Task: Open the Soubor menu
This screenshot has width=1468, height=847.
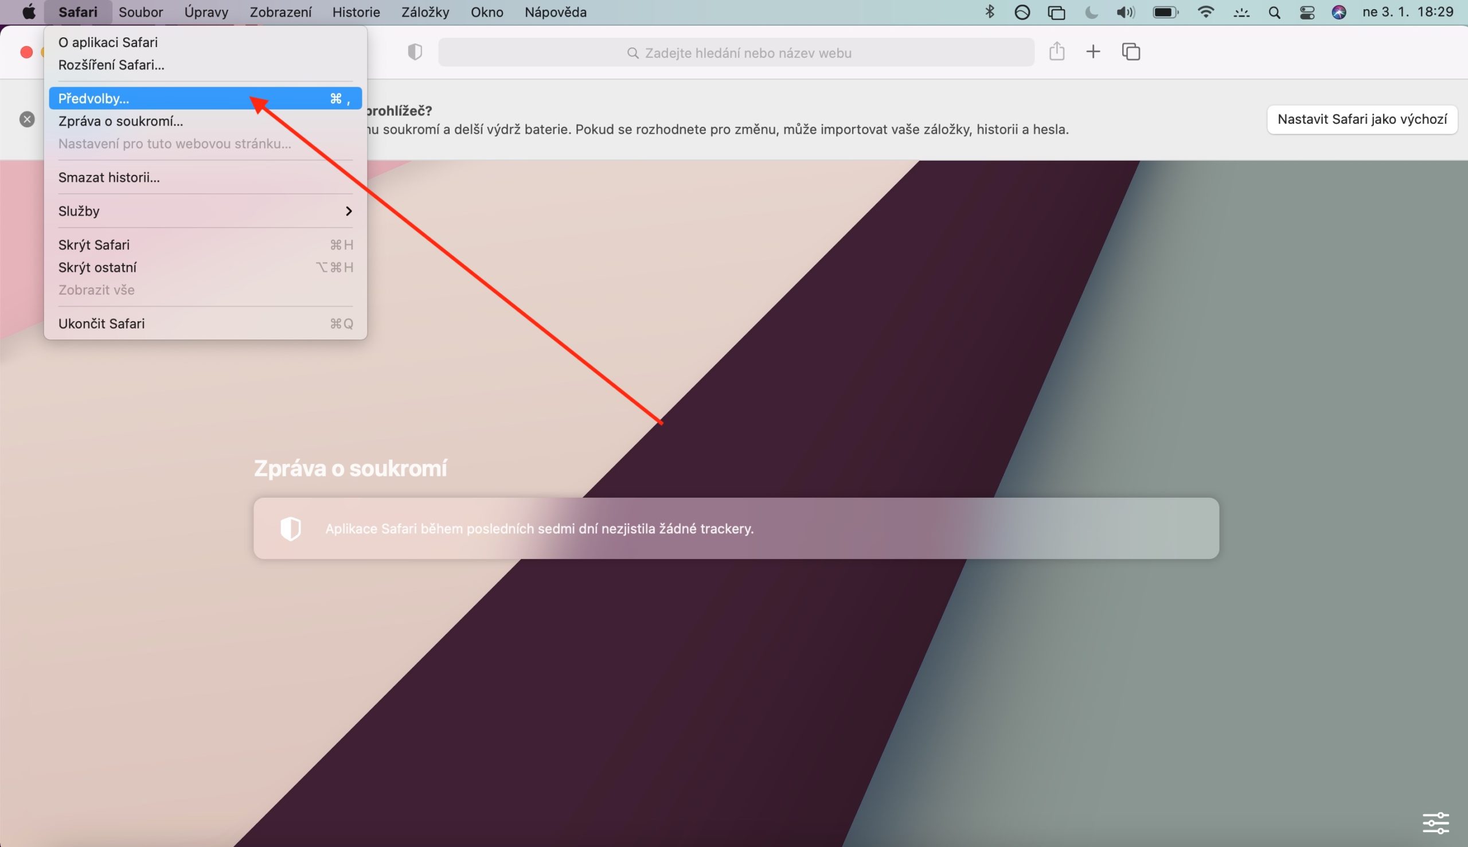Action: tap(140, 12)
